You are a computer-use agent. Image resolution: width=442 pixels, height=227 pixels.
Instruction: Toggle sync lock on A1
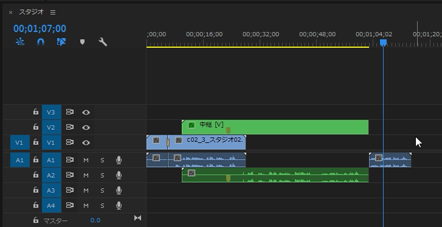click(70, 160)
